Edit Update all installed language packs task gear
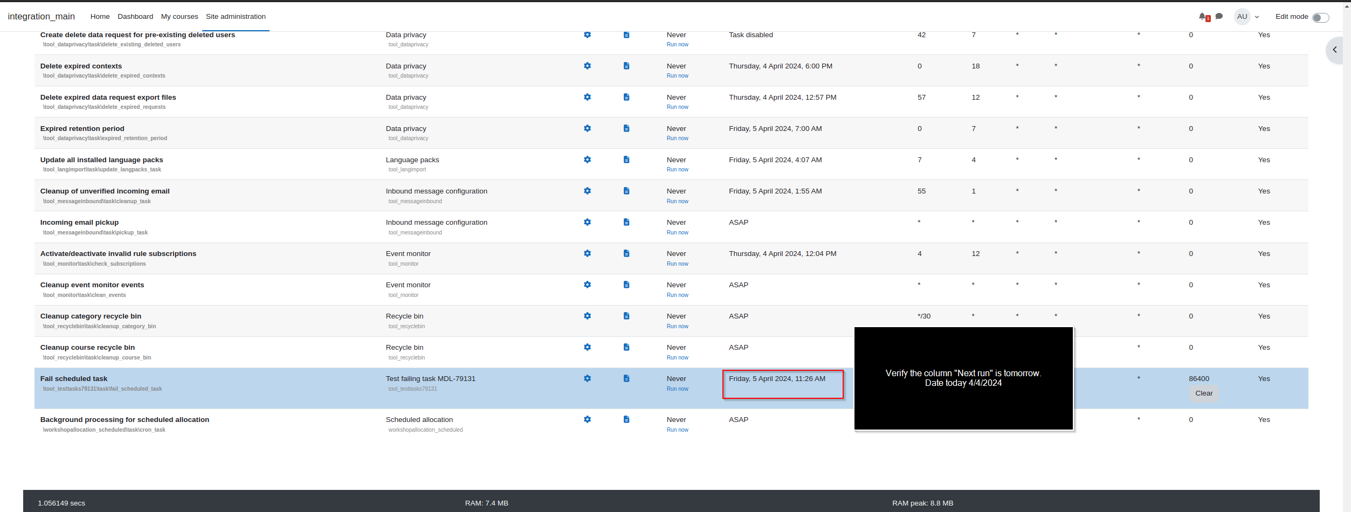The width and height of the screenshot is (1351, 512). point(587,160)
